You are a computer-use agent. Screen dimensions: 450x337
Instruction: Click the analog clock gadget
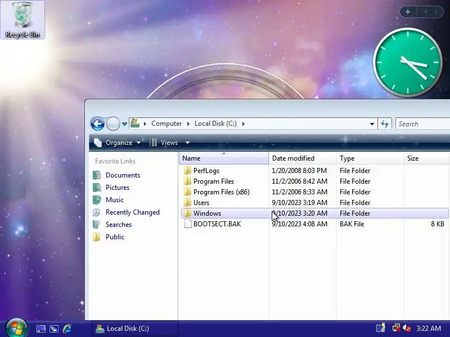[x=407, y=62]
